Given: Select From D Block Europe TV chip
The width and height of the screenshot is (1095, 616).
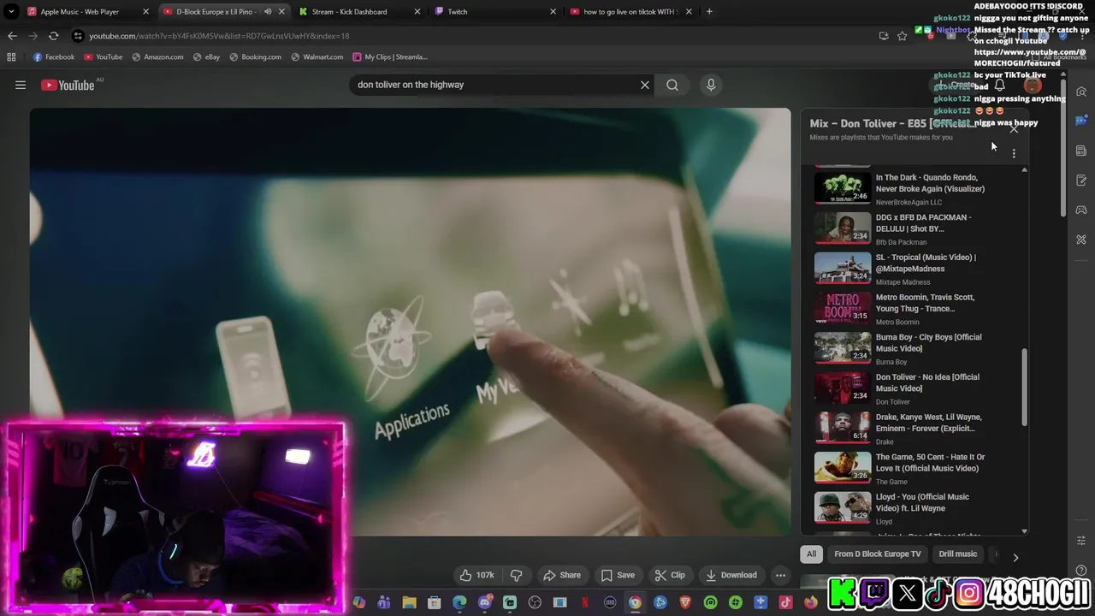Looking at the screenshot, I should [x=878, y=554].
